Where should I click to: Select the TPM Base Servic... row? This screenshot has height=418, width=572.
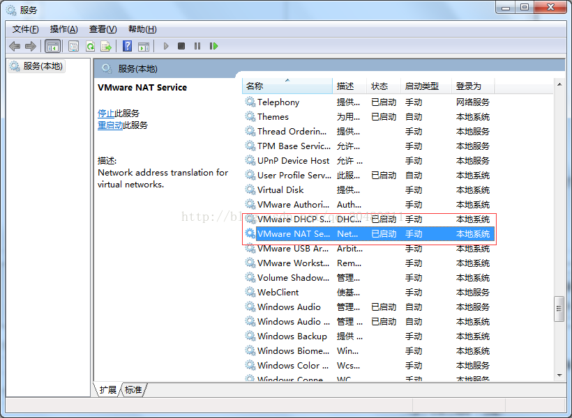coord(368,146)
